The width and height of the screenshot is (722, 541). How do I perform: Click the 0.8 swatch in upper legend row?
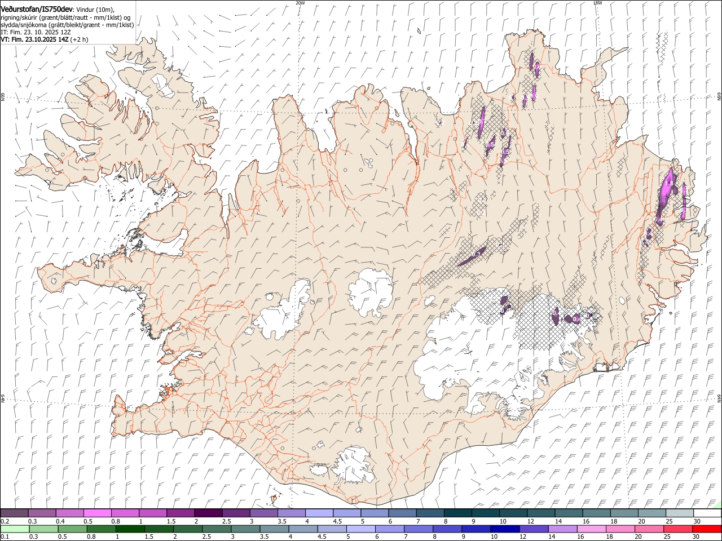pyautogui.click(x=125, y=513)
